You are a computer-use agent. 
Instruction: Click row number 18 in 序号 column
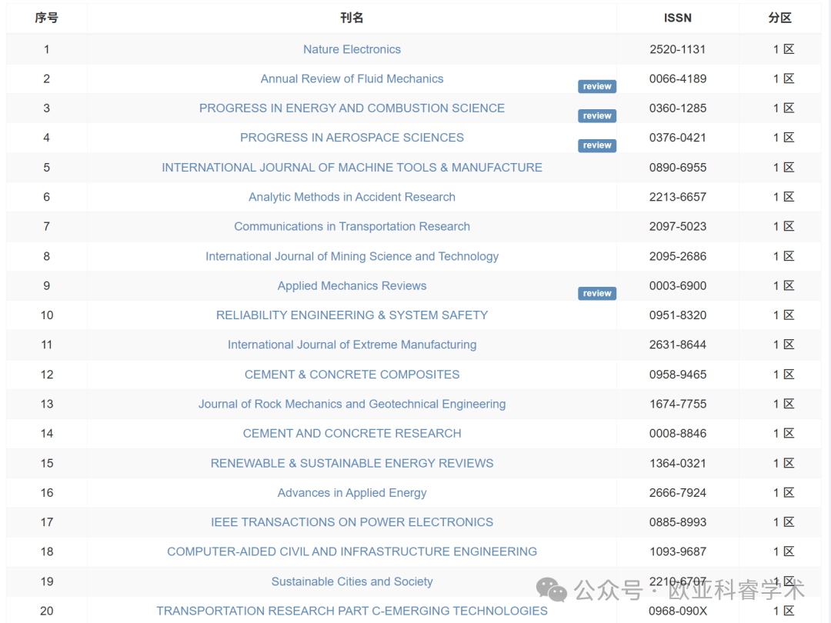point(47,552)
